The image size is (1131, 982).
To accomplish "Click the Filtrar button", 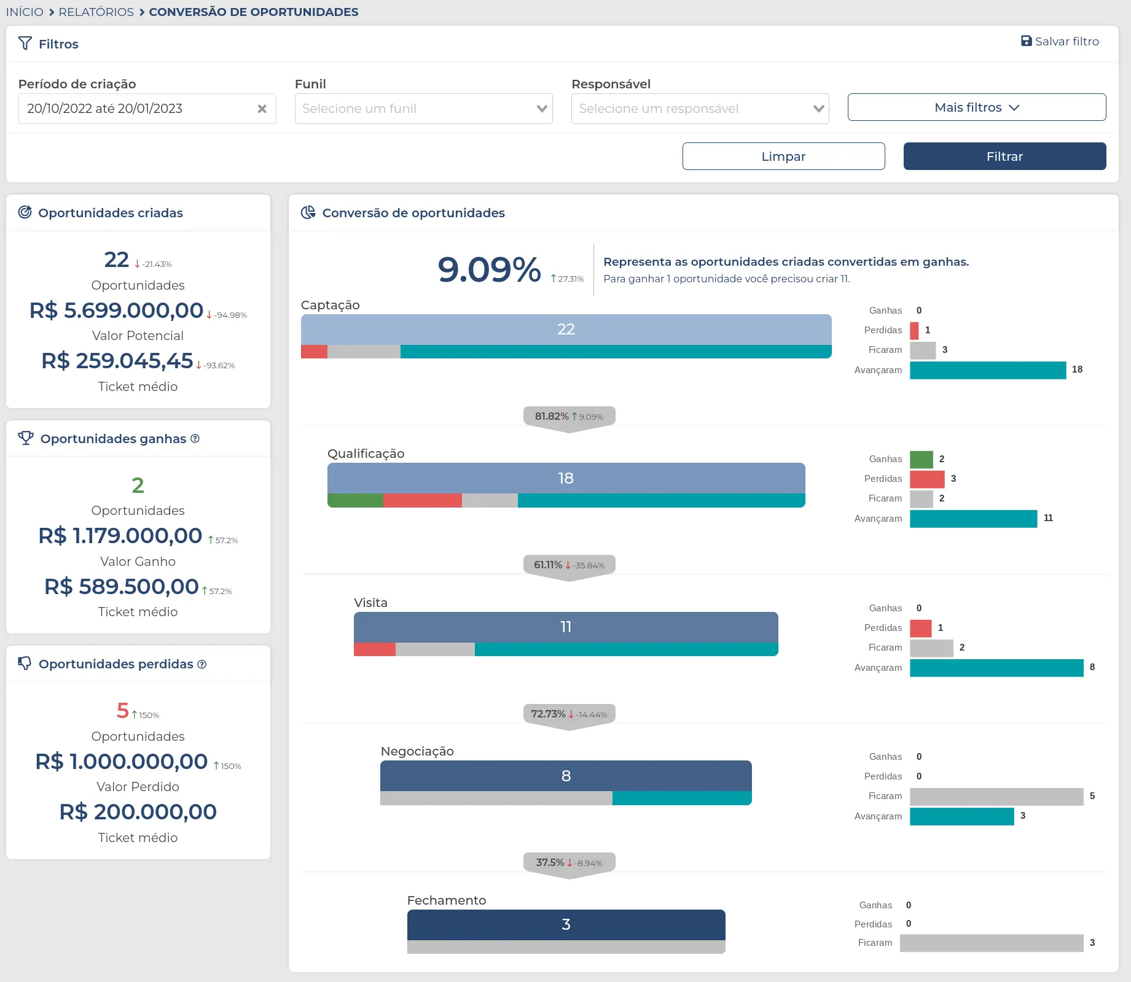I will [1004, 157].
